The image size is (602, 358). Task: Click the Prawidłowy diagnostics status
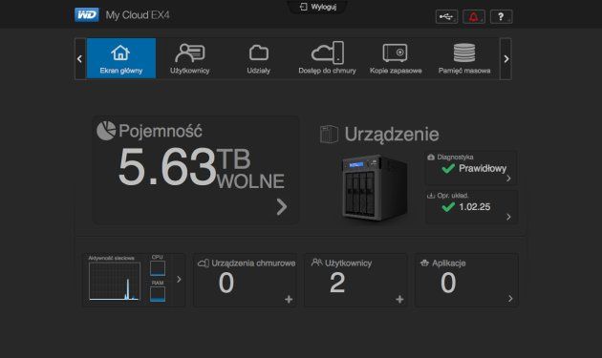483,168
